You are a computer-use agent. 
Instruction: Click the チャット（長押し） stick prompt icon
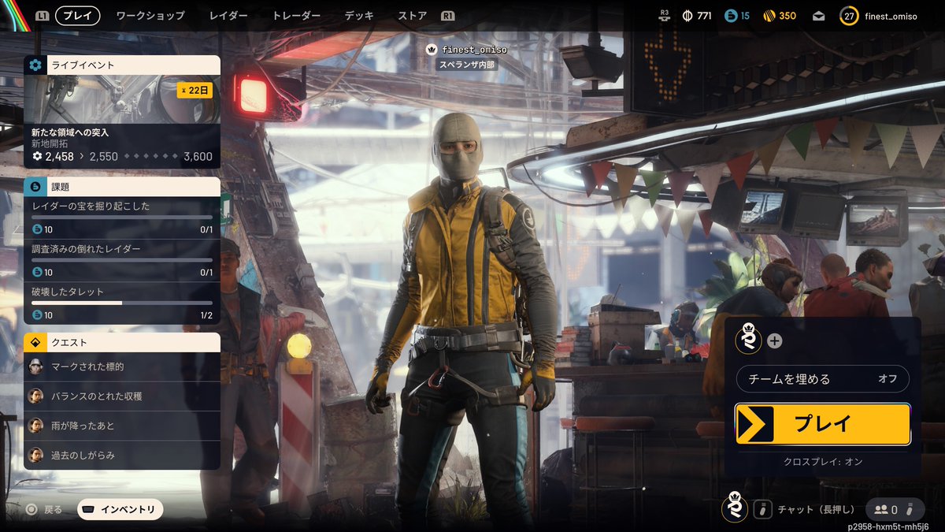(762, 509)
